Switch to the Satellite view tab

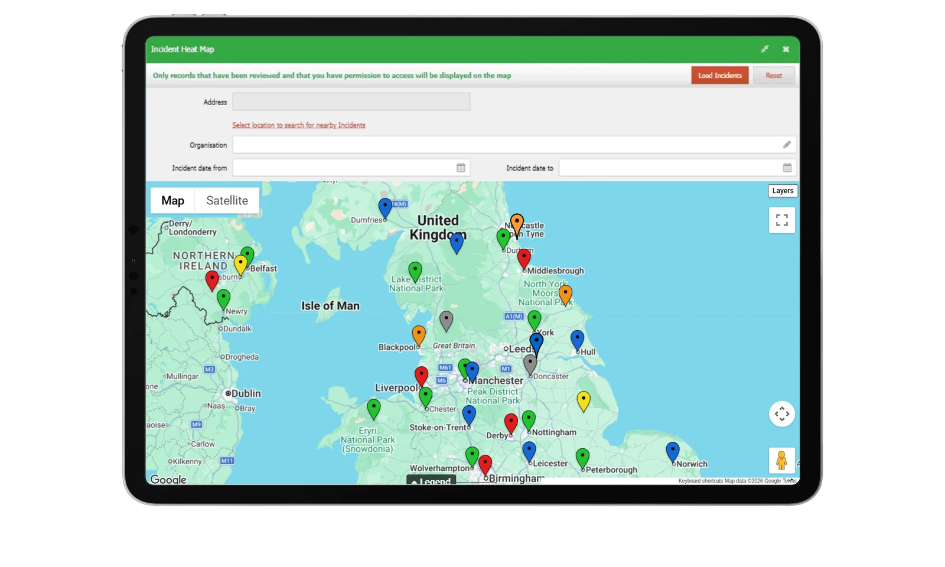(x=227, y=201)
